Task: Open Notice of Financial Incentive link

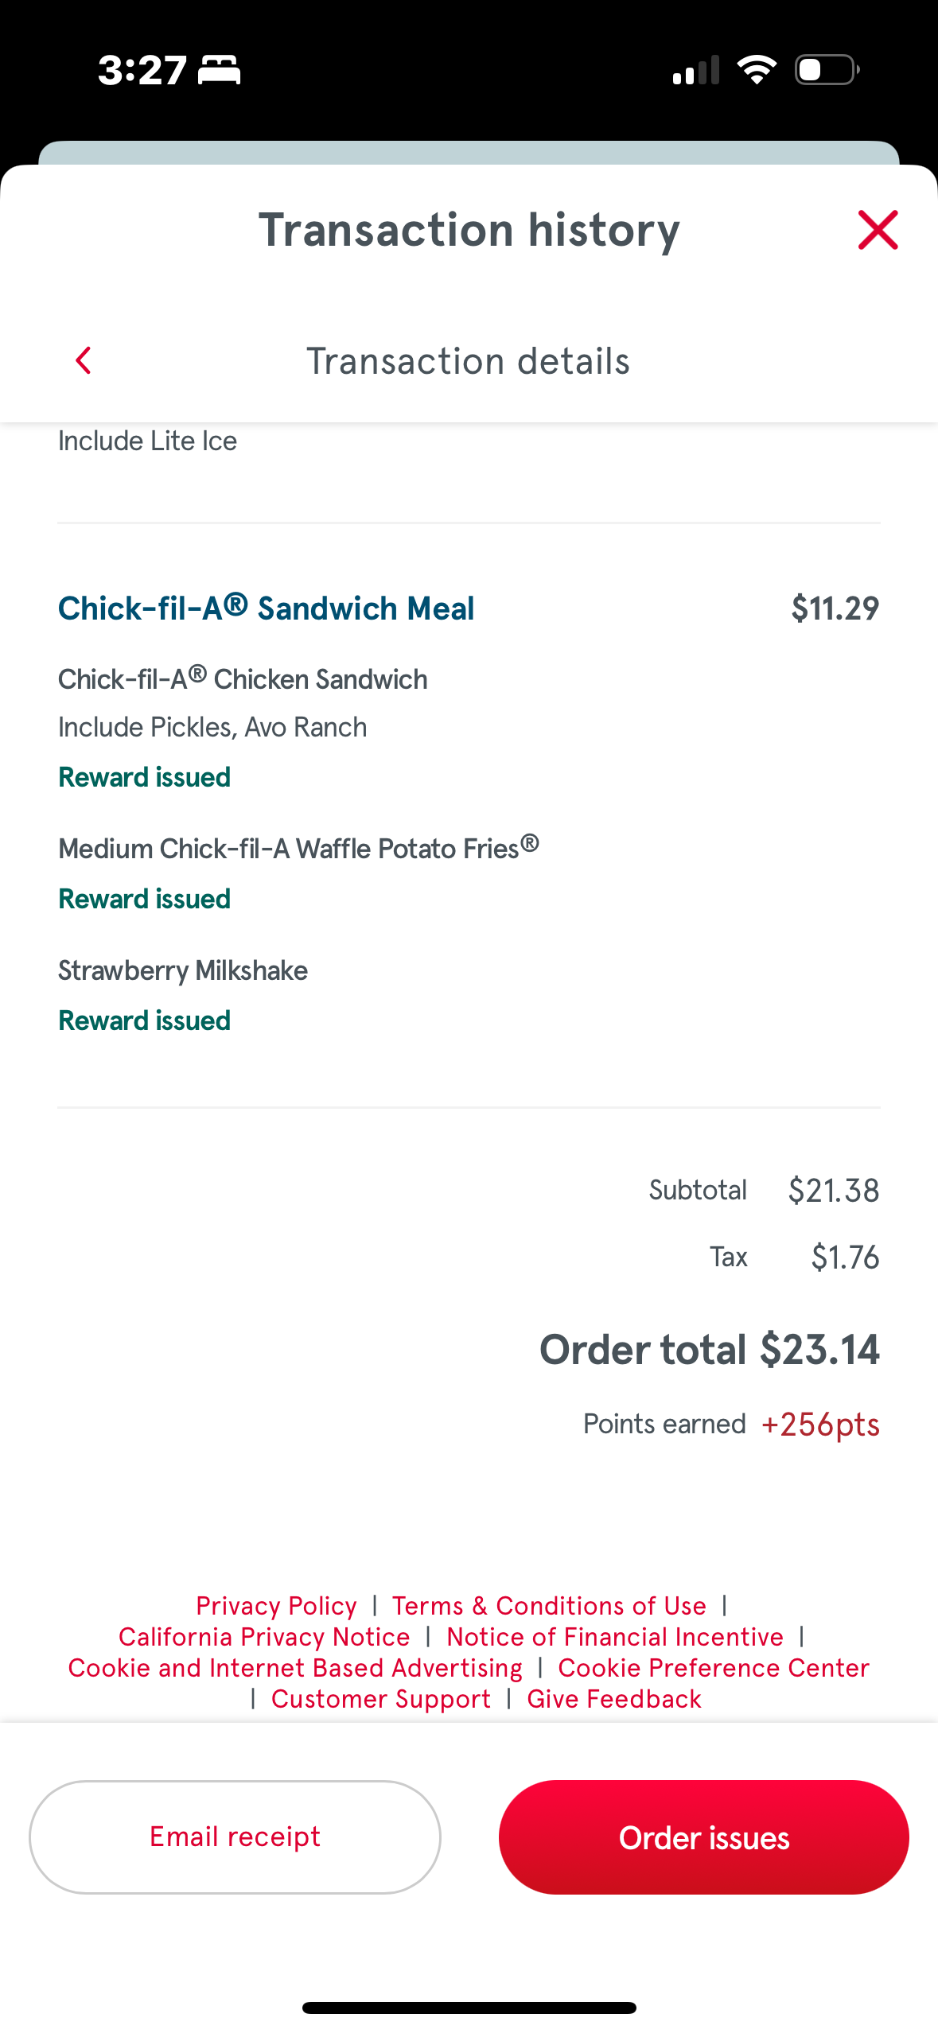Action: click(615, 1637)
